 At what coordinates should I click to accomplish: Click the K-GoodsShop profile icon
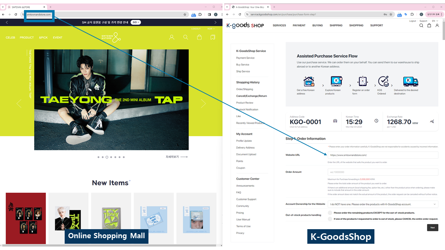pyautogui.click(x=437, y=25)
